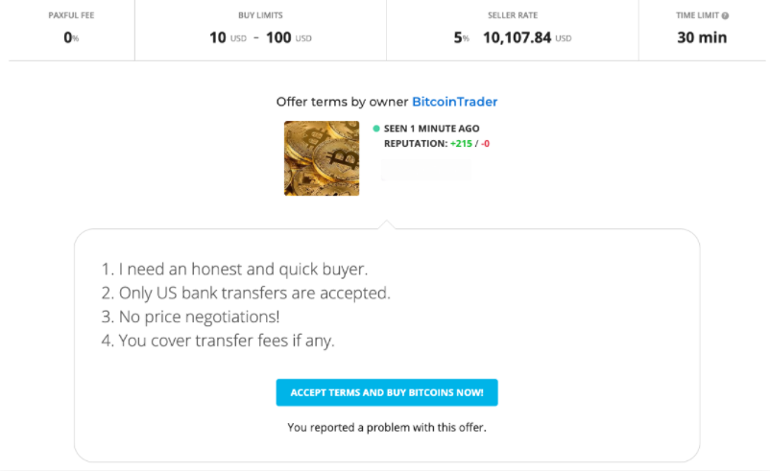Click the 5% seller margin value
The image size is (770, 471).
pos(461,38)
